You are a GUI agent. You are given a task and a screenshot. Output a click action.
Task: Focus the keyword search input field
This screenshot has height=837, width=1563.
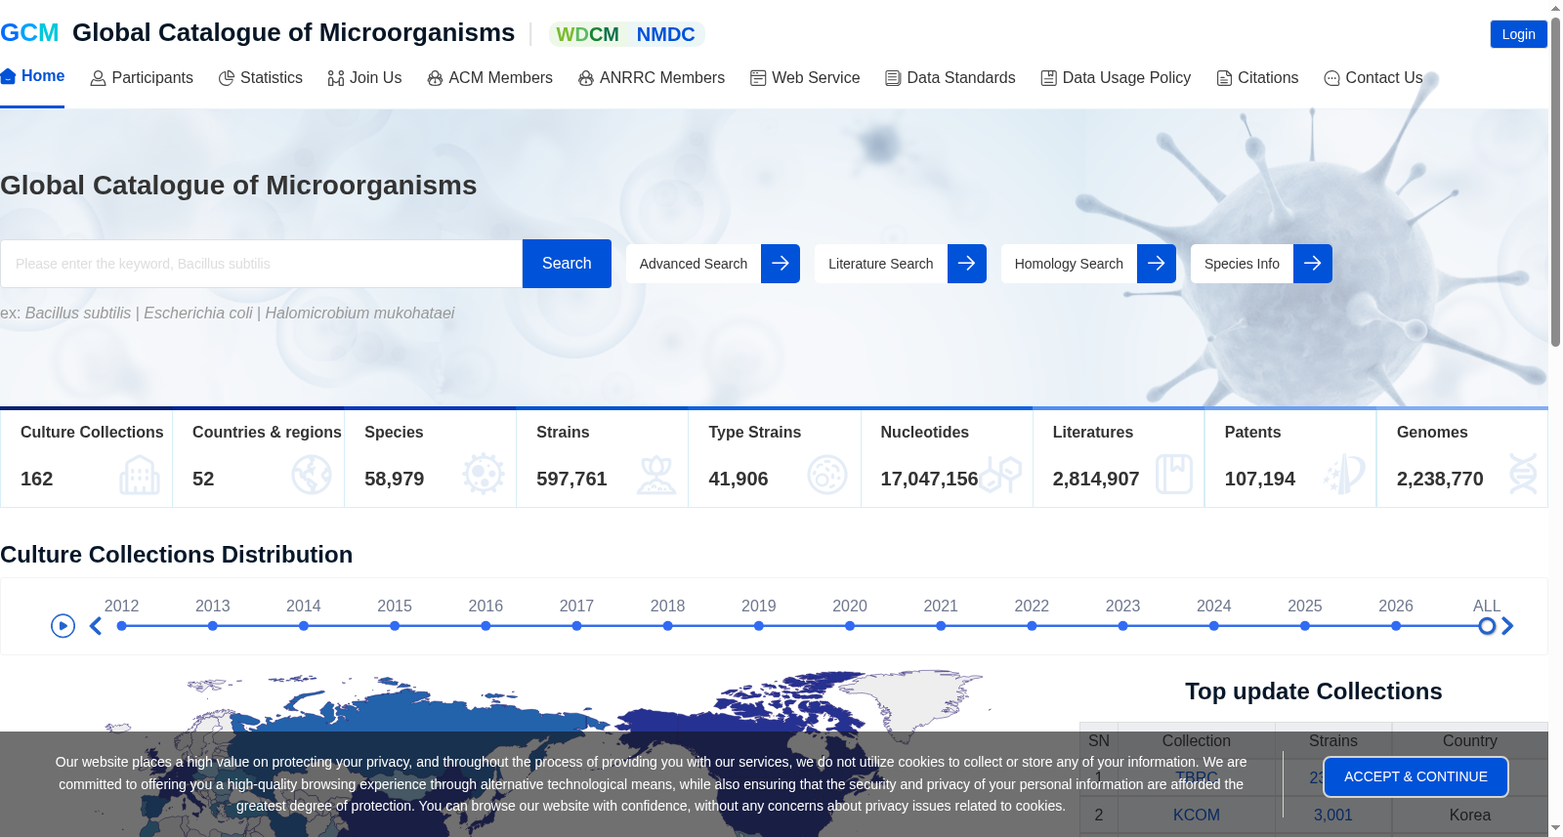click(262, 264)
